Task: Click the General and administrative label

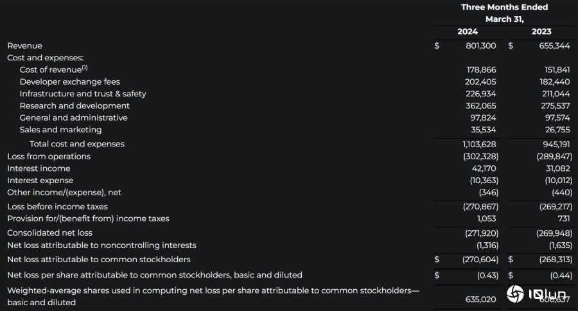Action: (x=73, y=118)
